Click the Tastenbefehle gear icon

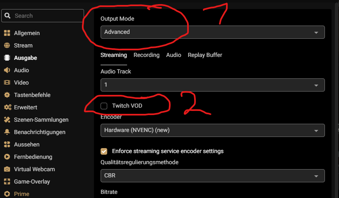coord(7,95)
